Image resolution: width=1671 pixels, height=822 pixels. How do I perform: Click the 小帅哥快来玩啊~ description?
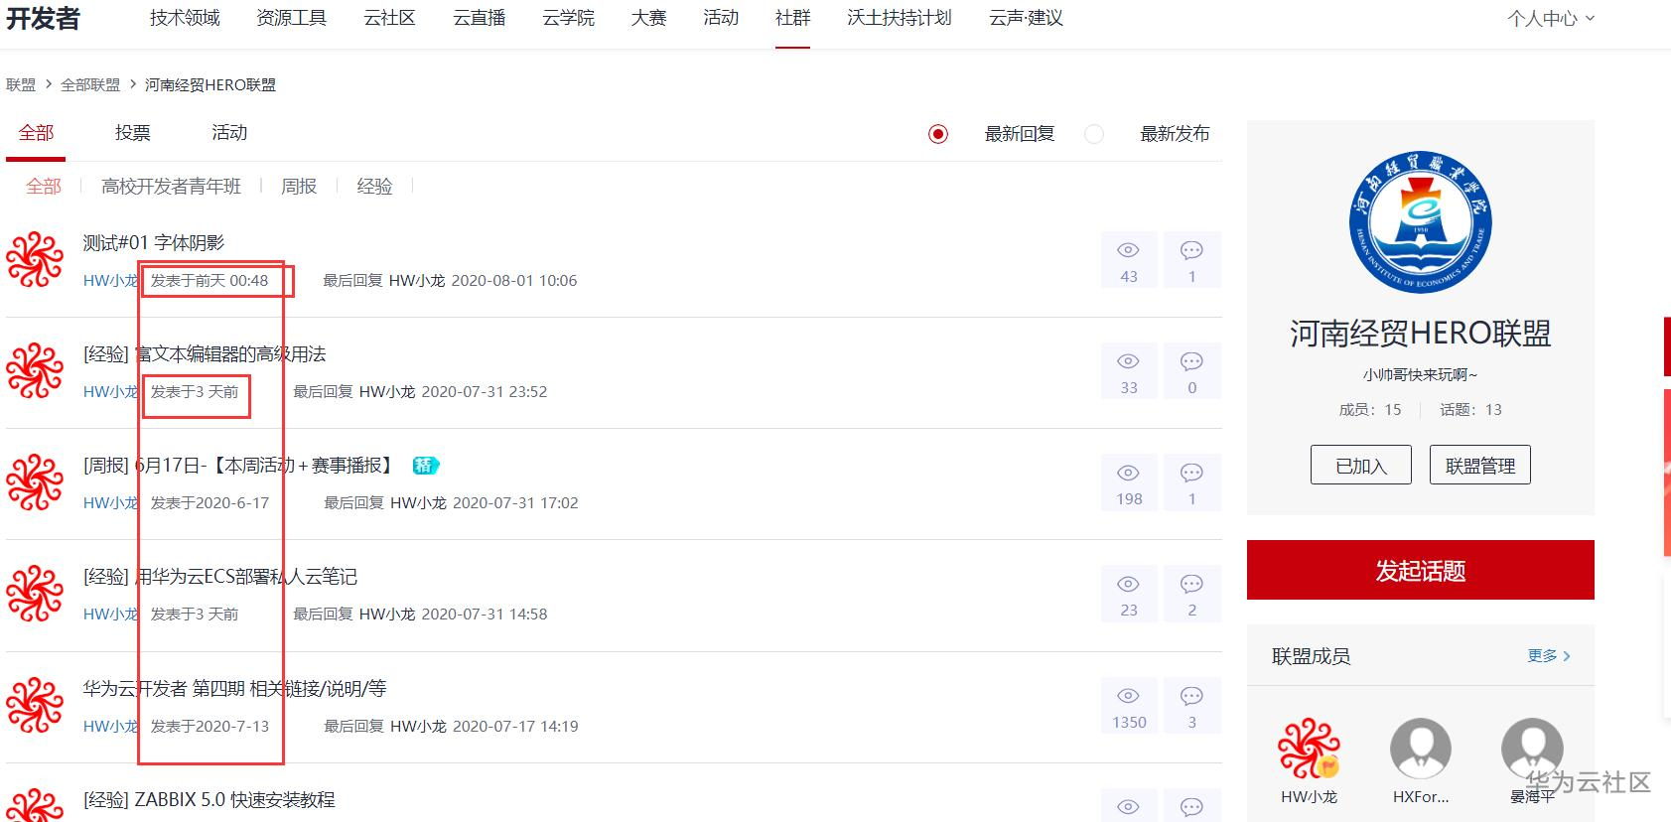pyautogui.click(x=1421, y=375)
